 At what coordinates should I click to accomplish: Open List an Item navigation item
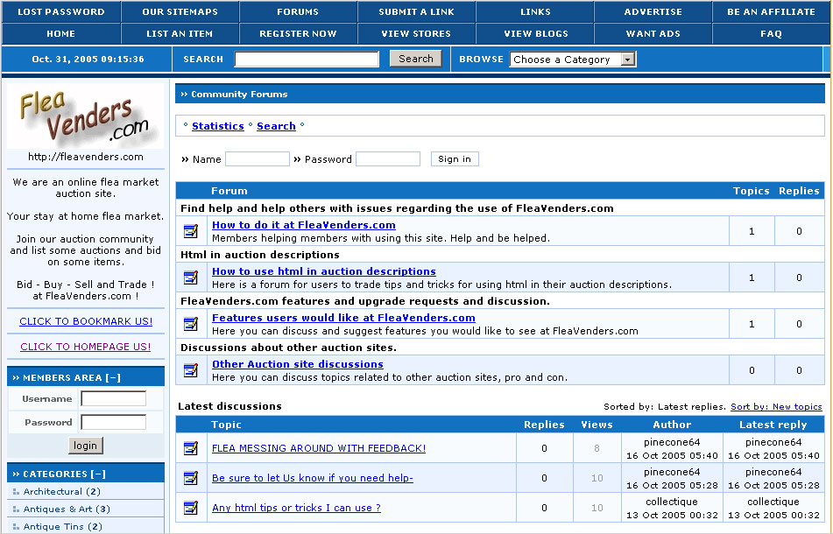tap(180, 33)
